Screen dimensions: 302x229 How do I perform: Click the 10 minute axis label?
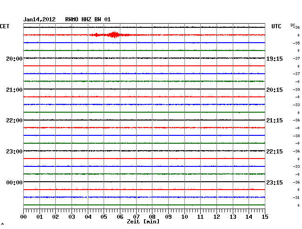[x=184, y=216]
